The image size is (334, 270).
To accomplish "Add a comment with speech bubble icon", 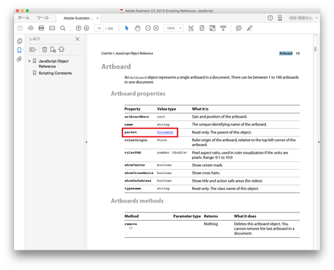I will click(x=239, y=28).
